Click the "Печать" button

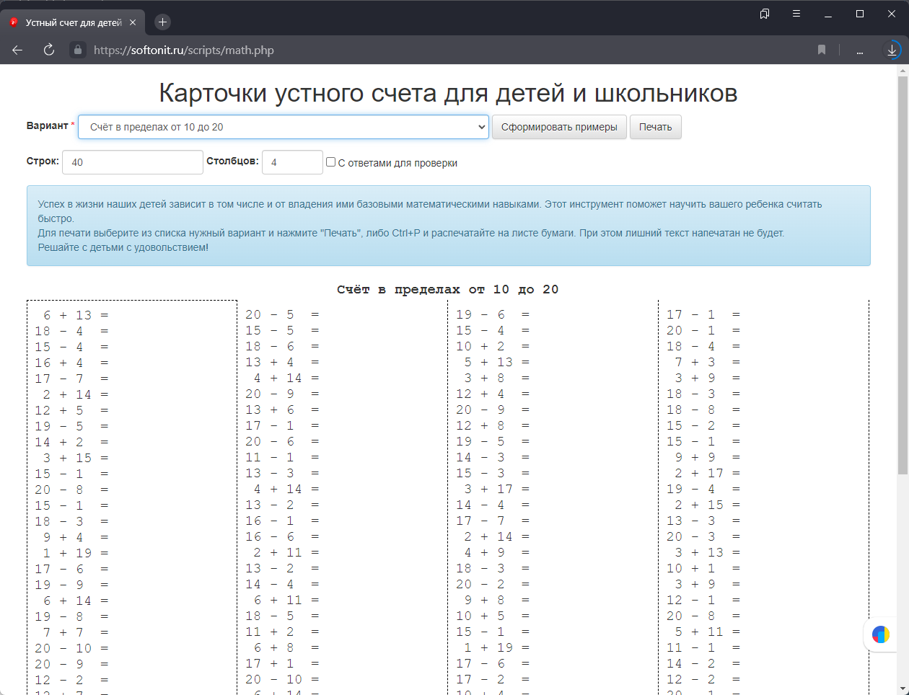coord(655,127)
